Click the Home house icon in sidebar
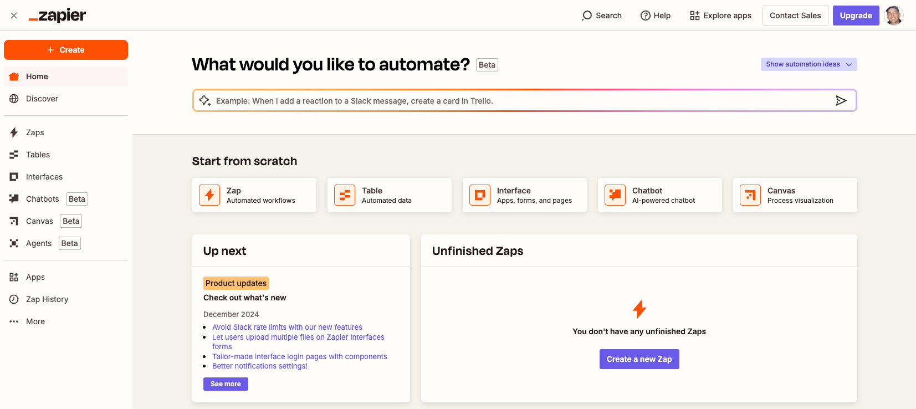The width and height of the screenshot is (916, 409). (14, 76)
